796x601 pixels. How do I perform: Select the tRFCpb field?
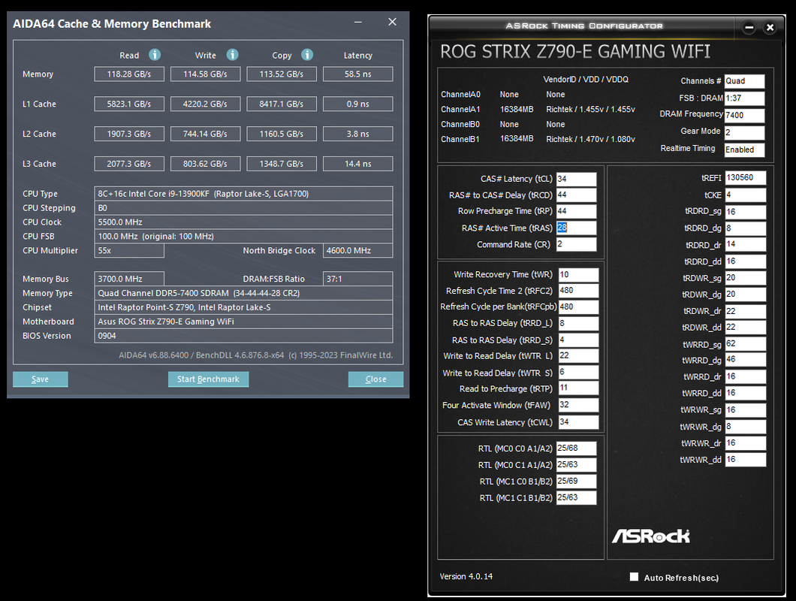(x=579, y=307)
